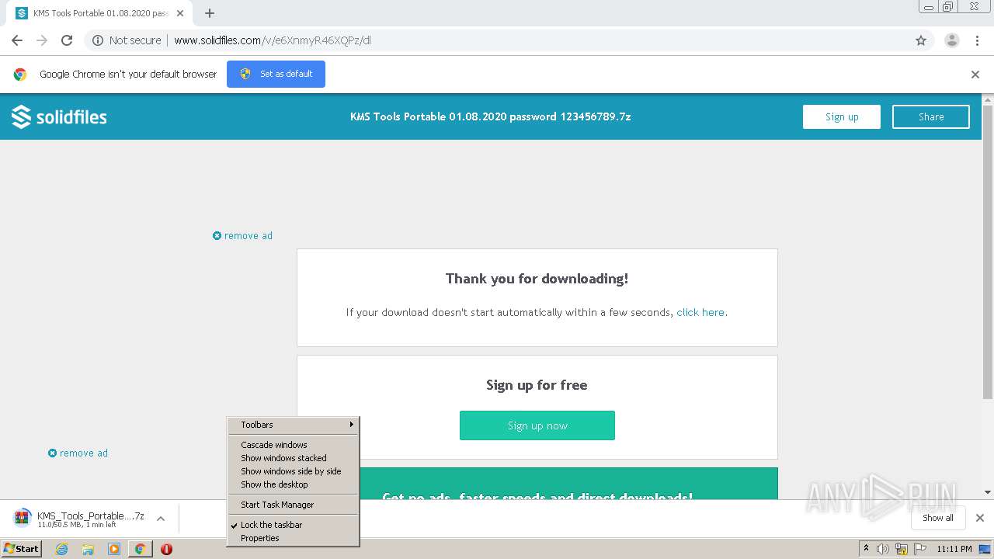994x559 pixels.
Task: Open network tray icon
Action: tap(902, 549)
